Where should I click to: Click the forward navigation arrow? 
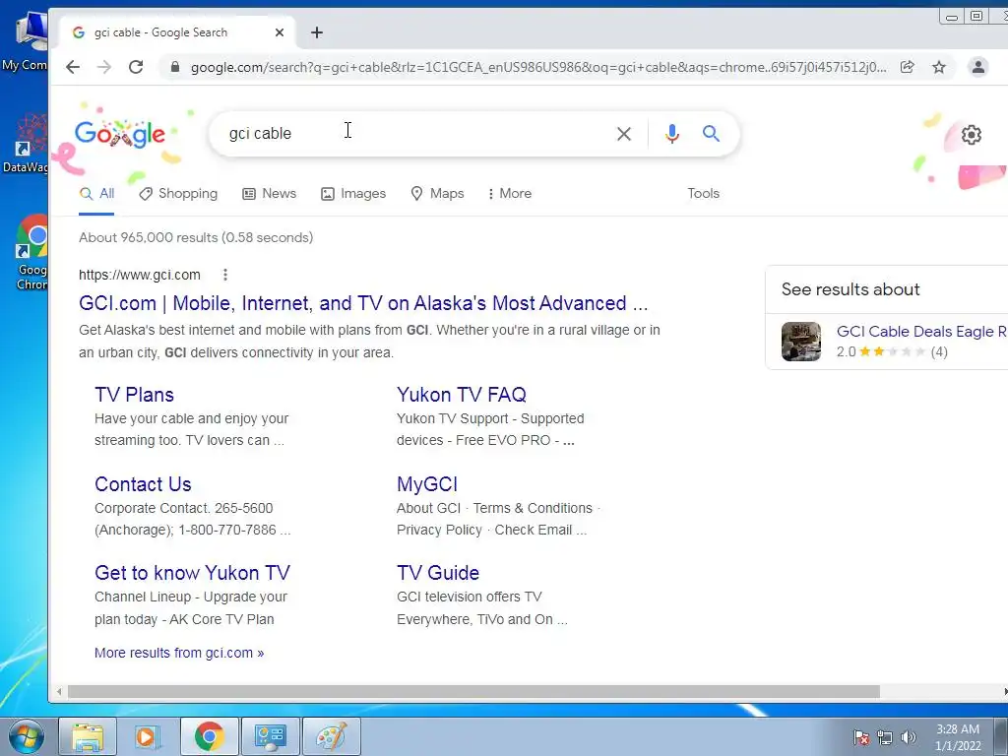click(104, 67)
